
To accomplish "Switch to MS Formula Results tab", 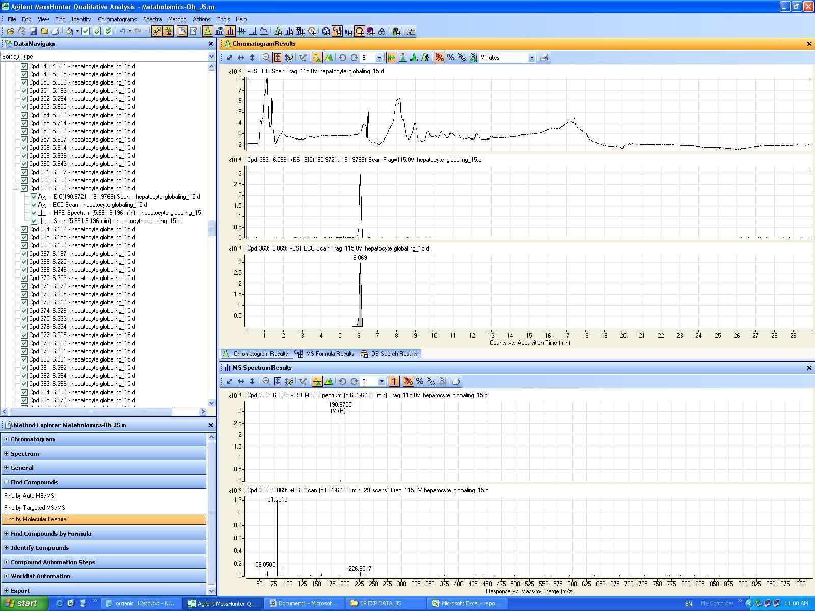I will (324, 354).
